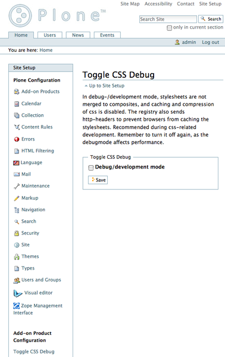Open the Events tab
Image resolution: width=225 pixels, height=357 pixels.
107,35
